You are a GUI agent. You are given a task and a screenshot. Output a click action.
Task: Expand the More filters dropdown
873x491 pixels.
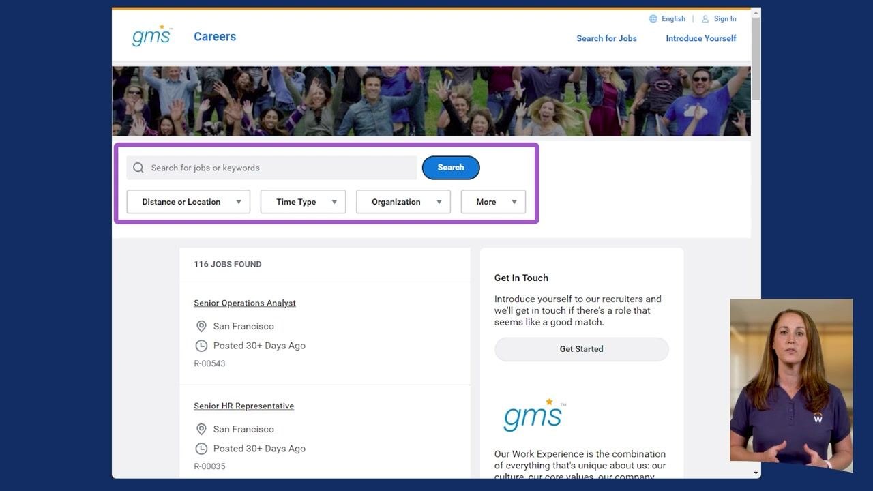pos(493,202)
